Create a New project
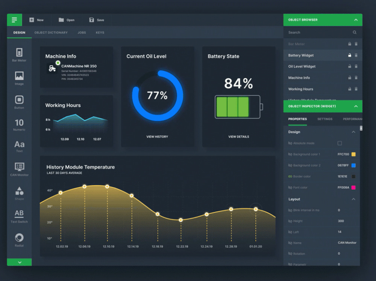The image size is (376, 281). pyautogui.click(x=36, y=20)
